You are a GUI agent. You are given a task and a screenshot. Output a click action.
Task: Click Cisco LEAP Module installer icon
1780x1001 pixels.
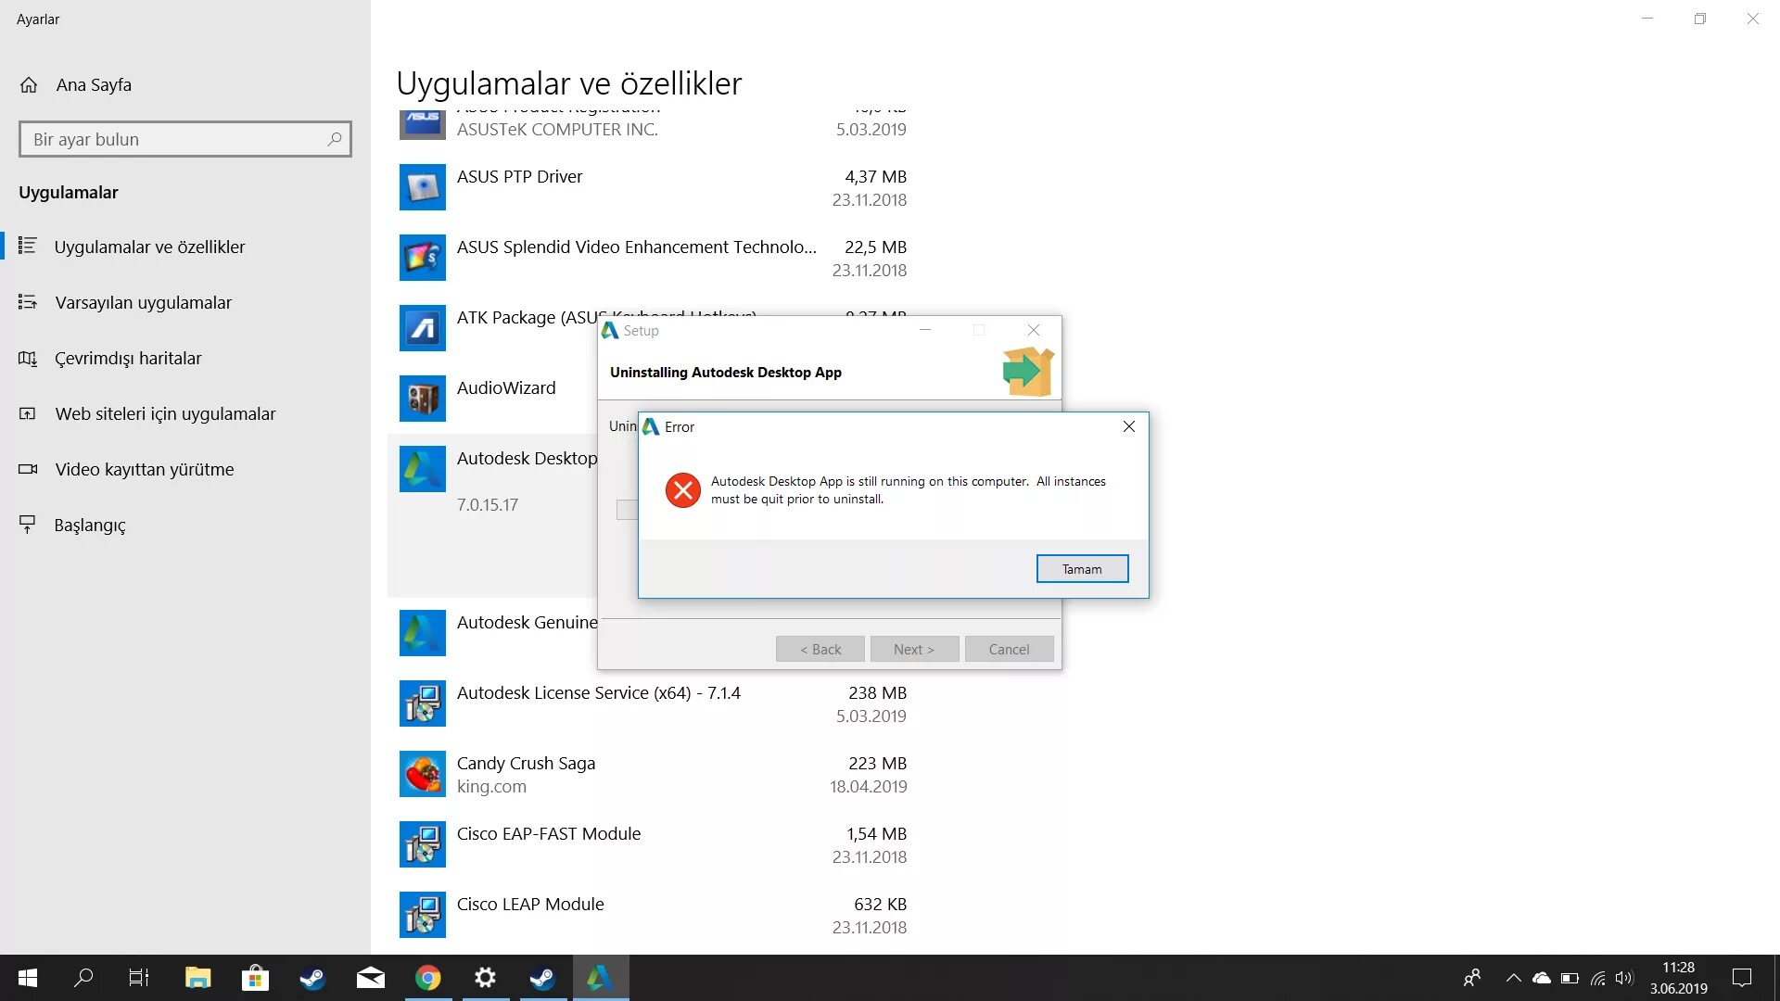point(422,916)
